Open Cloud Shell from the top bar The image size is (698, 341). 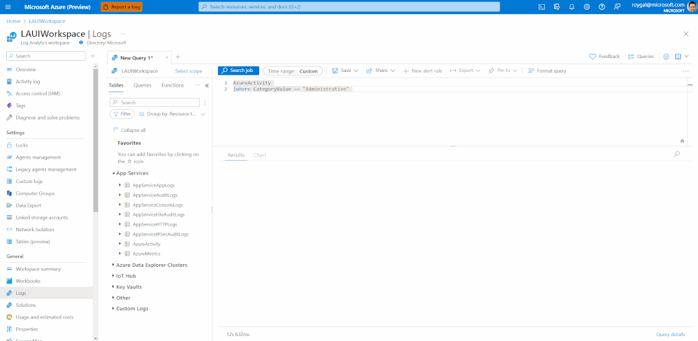coord(541,7)
